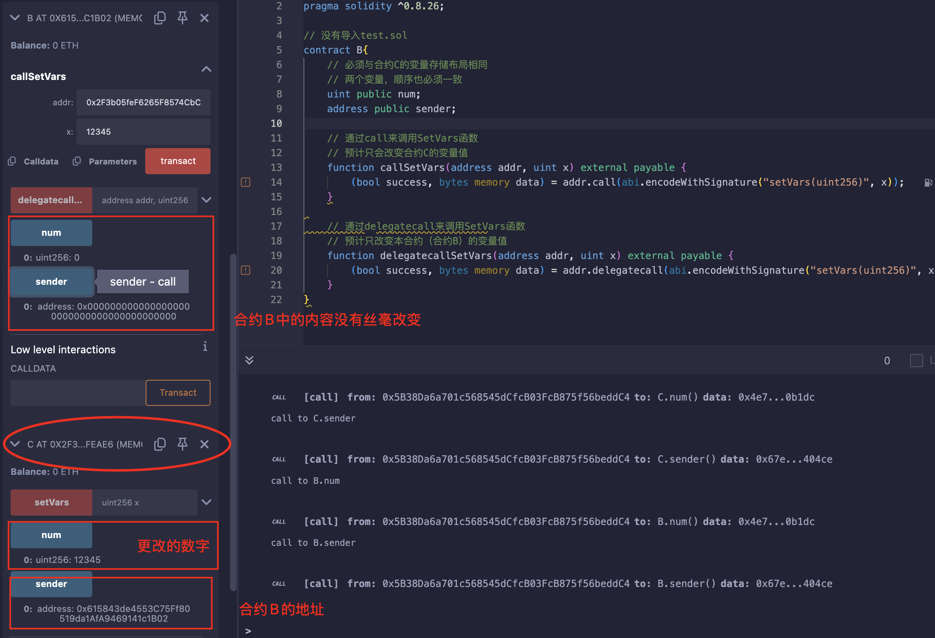This screenshot has height=638, width=935.
Task: Run delegatecallSetVars function button
Action: (51, 200)
